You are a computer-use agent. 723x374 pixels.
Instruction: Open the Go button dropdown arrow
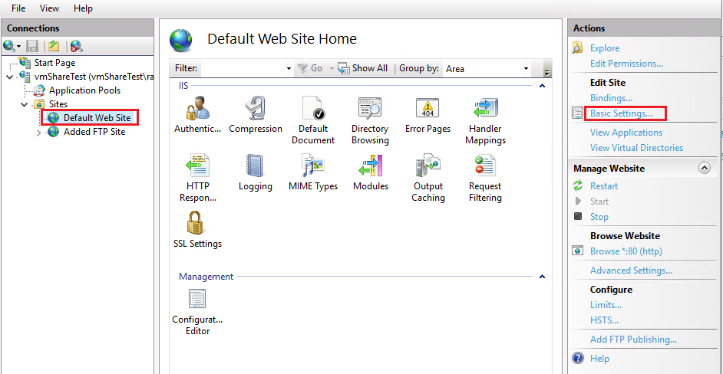pyautogui.click(x=331, y=69)
